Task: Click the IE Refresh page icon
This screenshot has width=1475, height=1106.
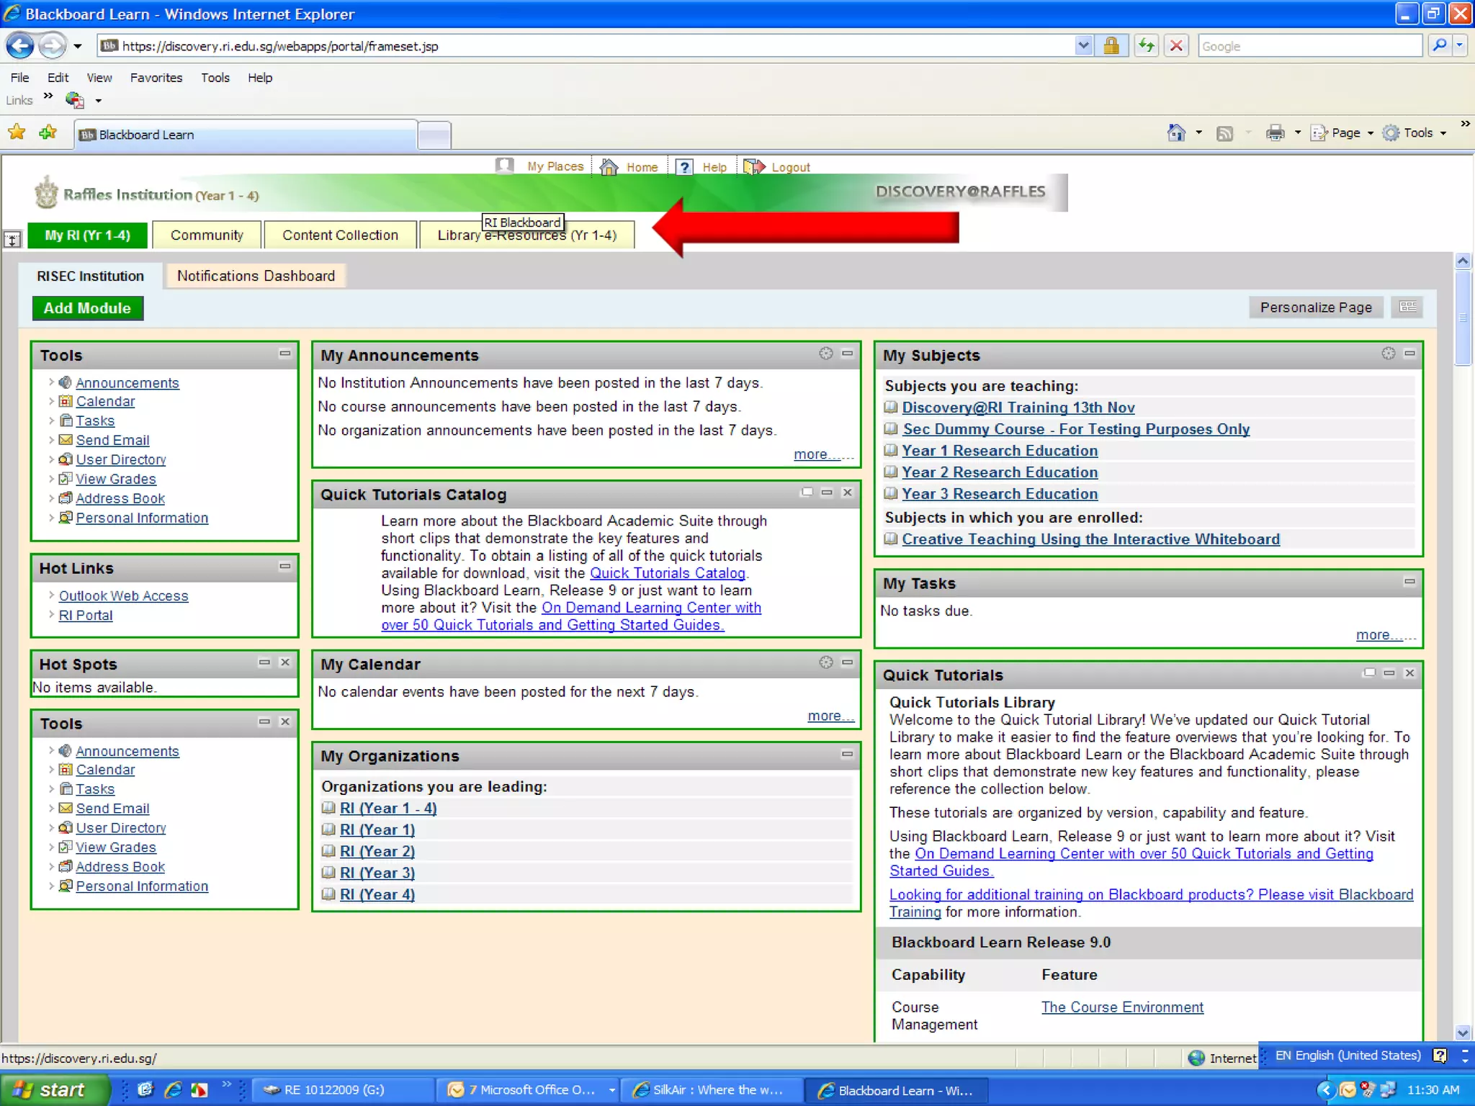Action: [x=1146, y=46]
